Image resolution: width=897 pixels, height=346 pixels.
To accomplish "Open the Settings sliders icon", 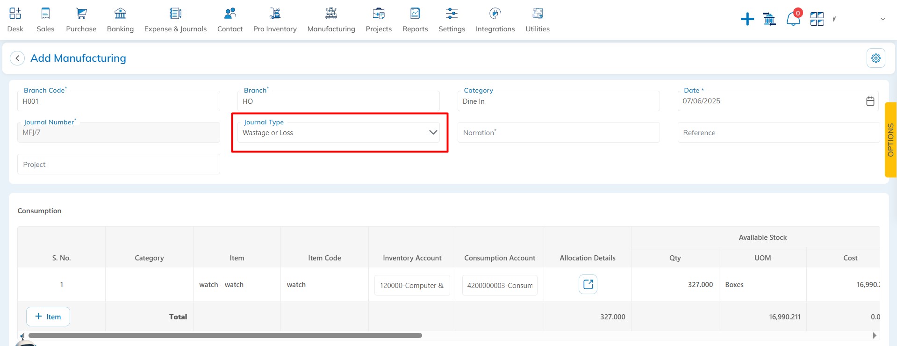I will 452,13.
